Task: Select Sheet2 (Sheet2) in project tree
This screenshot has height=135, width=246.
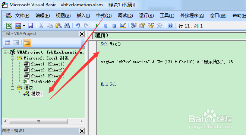Action: pyautogui.click(x=48, y=70)
